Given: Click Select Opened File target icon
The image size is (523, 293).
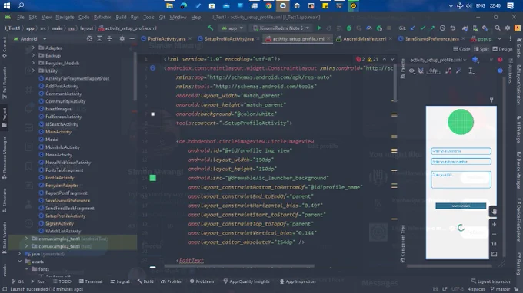Looking at the screenshot, I should point(89,39).
